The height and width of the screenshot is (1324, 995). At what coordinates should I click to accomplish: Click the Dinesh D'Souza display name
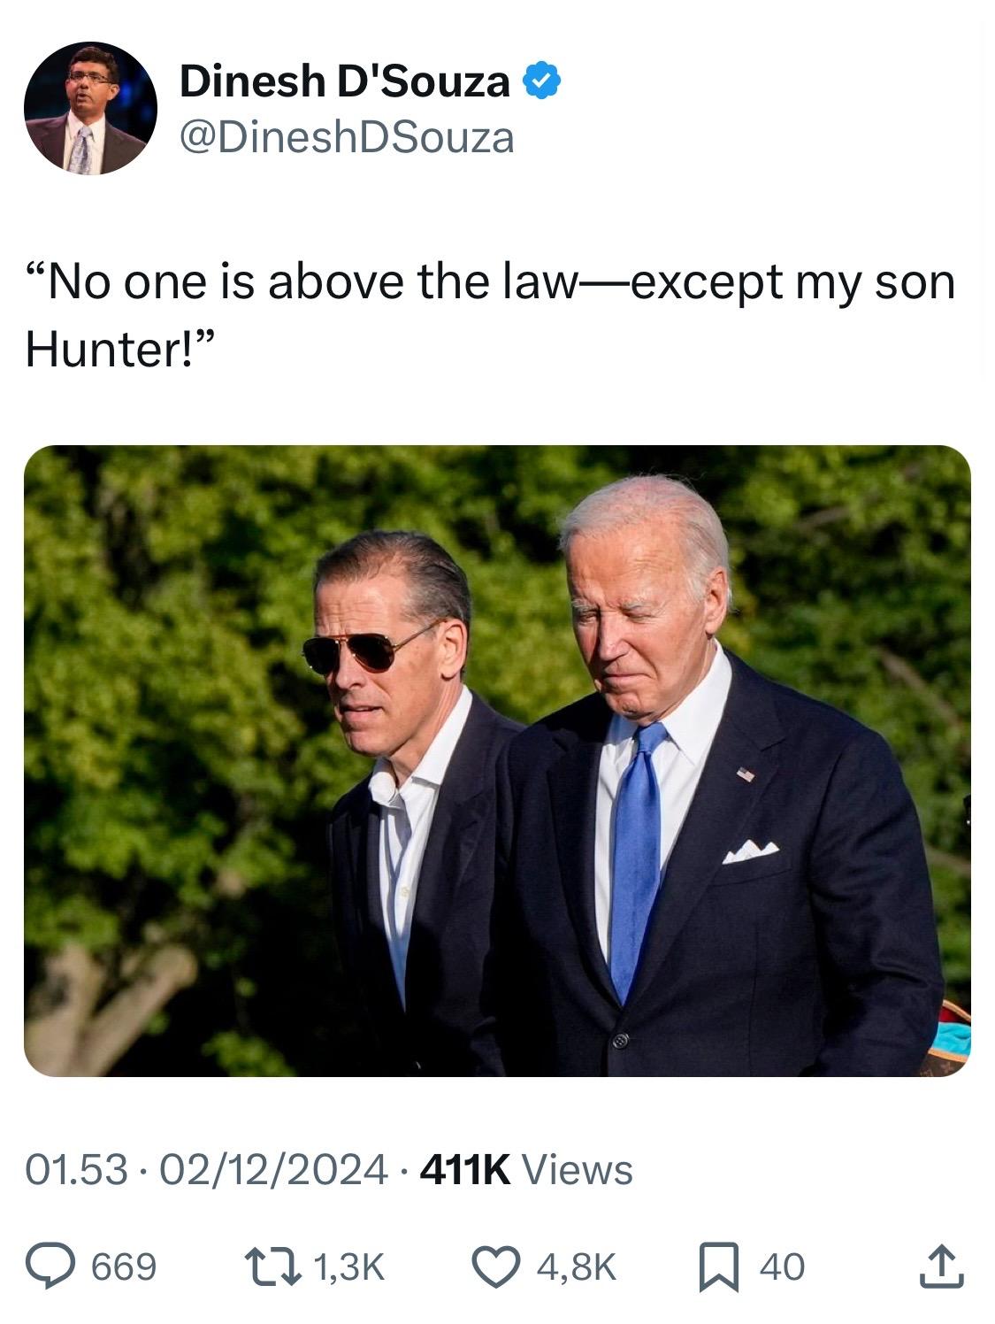pos(344,82)
